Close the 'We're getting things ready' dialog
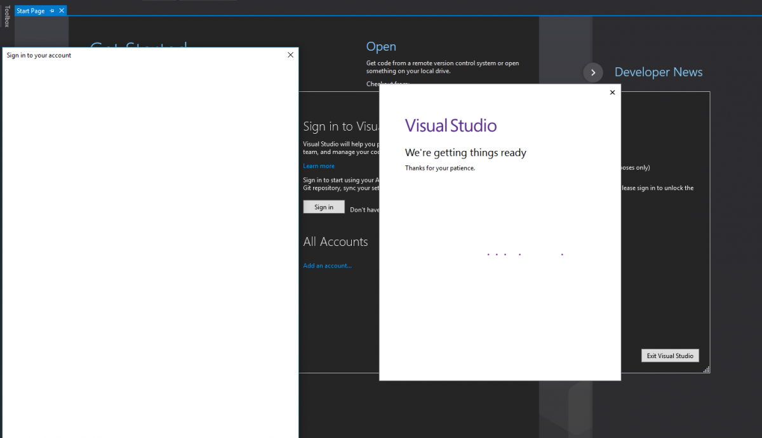 (612, 93)
